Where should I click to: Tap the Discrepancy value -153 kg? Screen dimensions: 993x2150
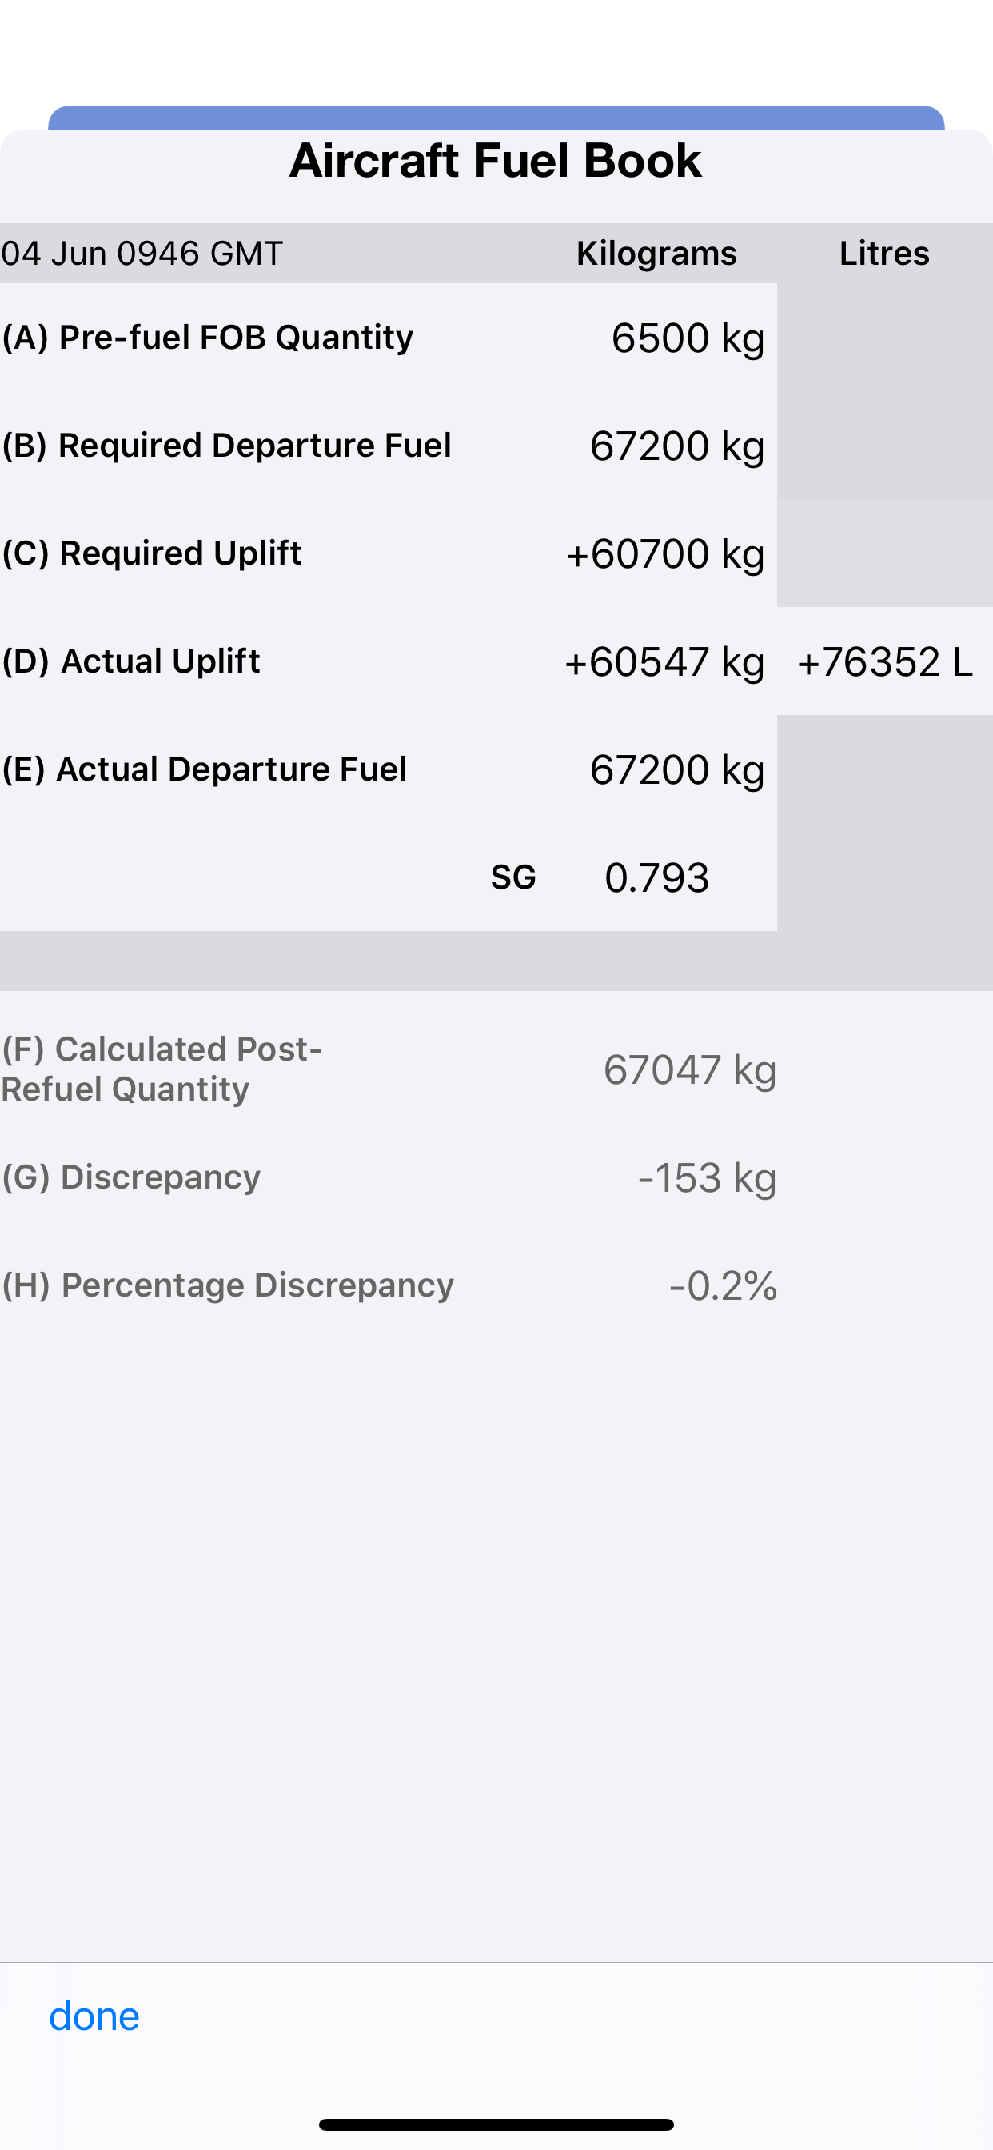(x=707, y=1177)
